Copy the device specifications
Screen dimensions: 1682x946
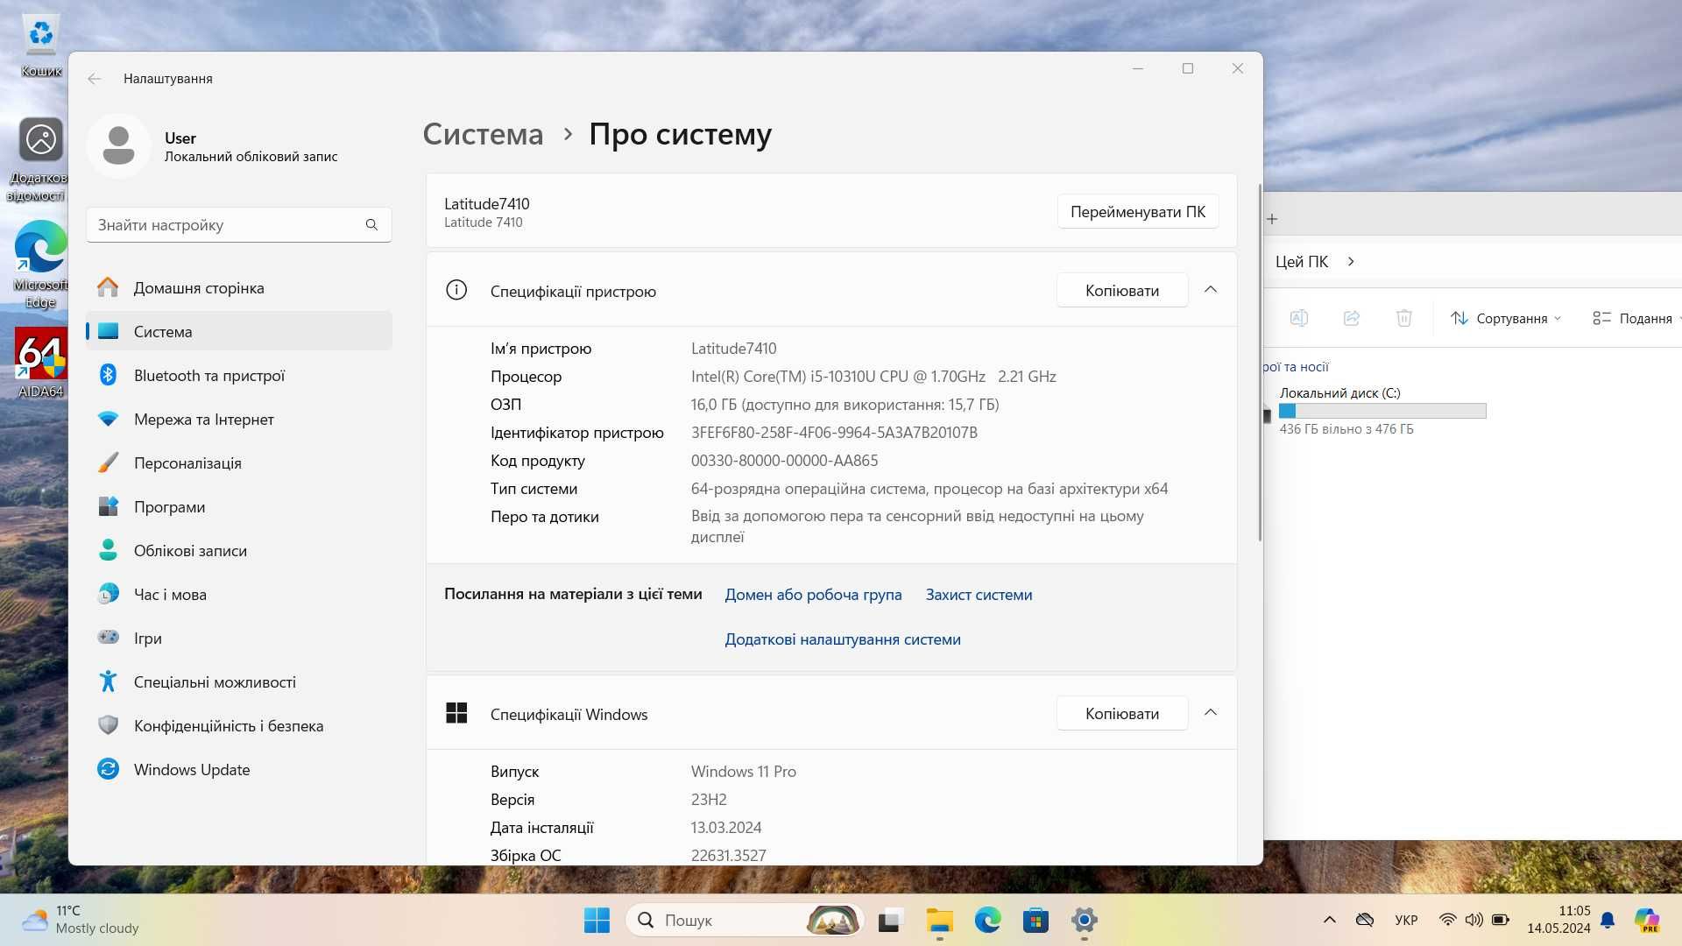[1121, 290]
